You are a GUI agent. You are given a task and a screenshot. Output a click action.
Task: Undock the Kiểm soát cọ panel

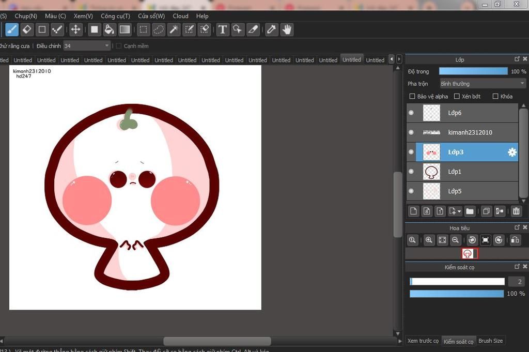[x=517, y=267]
